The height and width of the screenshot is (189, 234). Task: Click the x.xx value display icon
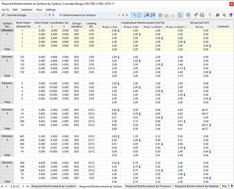click(152, 15)
